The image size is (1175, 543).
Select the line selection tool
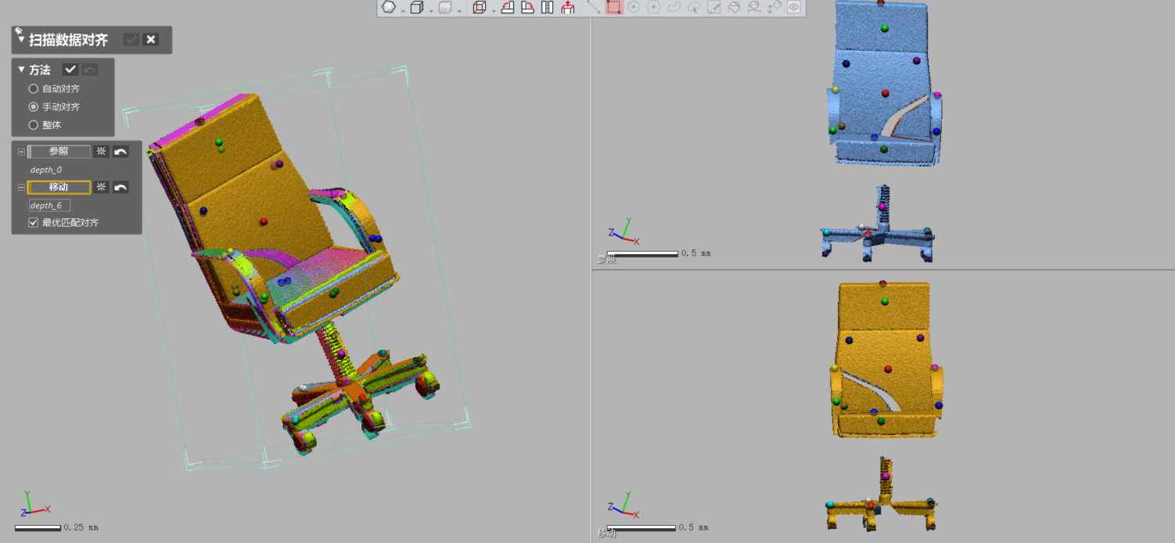point(594,8)
